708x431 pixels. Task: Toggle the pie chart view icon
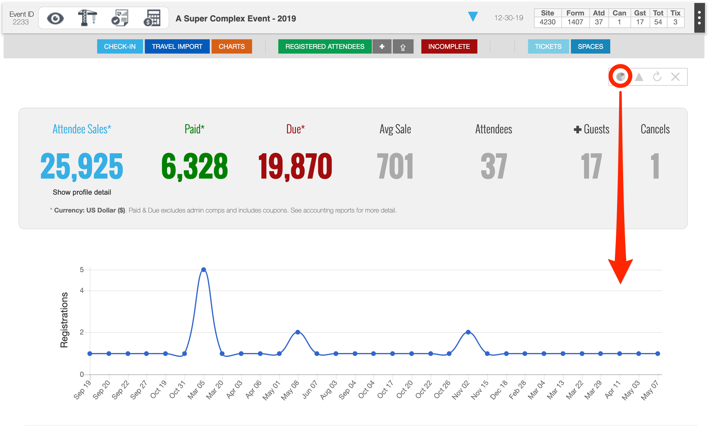(x=621, y=77)
